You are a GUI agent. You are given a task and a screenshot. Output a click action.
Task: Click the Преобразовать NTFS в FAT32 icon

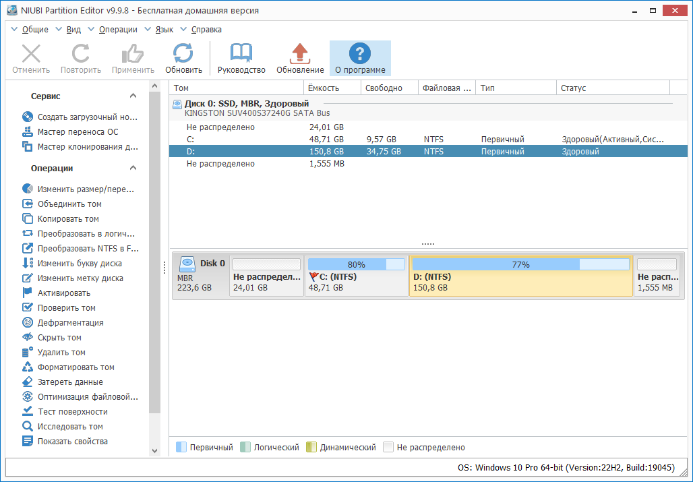pyautogui.click(x=28, y=248)
